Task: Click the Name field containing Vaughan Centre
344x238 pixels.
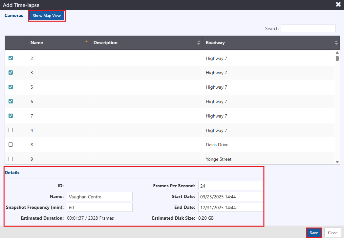Action: pyautogui.click(x=99, y=196)
